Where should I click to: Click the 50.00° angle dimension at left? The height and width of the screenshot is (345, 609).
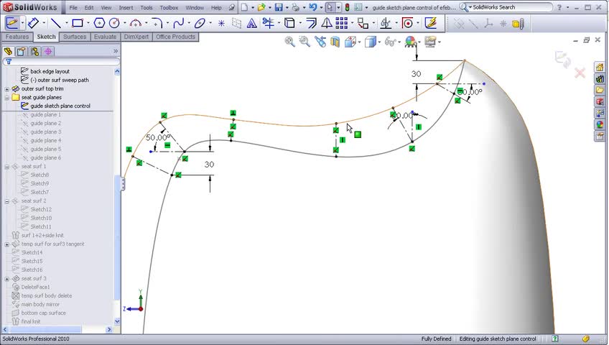click(158, 137)
